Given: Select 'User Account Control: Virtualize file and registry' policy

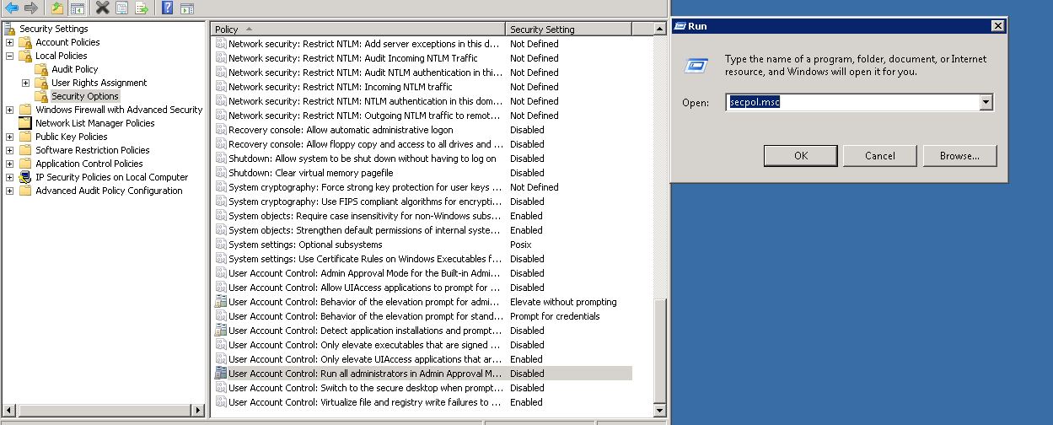Looking at the screenshot, I should tap(366, 402).
